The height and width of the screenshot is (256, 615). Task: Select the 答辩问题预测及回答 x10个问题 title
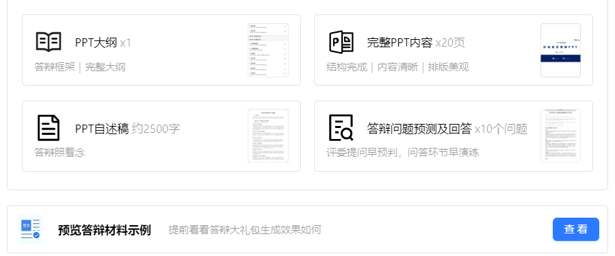point(447,129)
